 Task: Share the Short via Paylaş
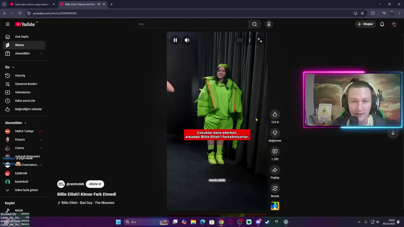(275, 170)
